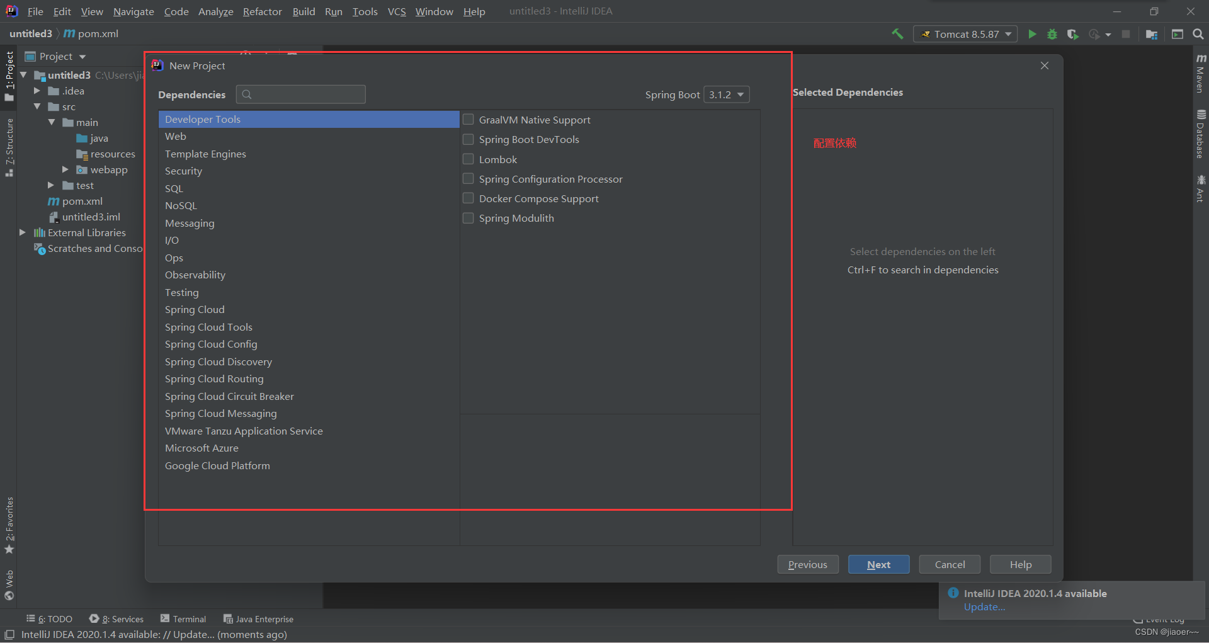Select Template Engines category

309,154
